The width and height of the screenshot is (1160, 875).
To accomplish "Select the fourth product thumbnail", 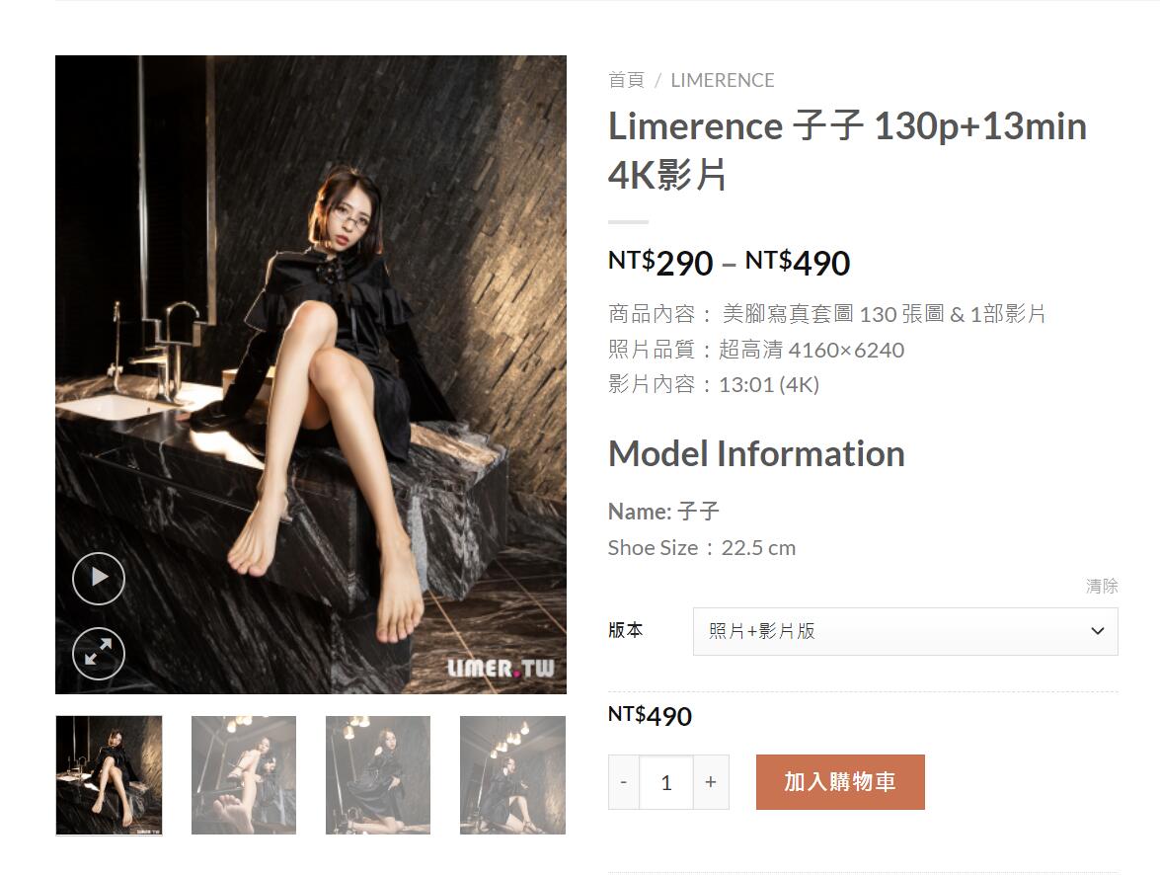I will tap(512, 775).
